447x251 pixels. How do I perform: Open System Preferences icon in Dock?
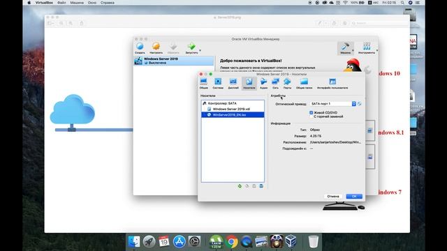point(195,242)
